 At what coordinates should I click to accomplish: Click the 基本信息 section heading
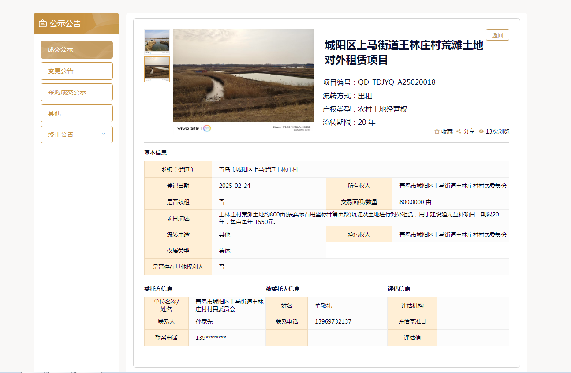tap(156, 153)
